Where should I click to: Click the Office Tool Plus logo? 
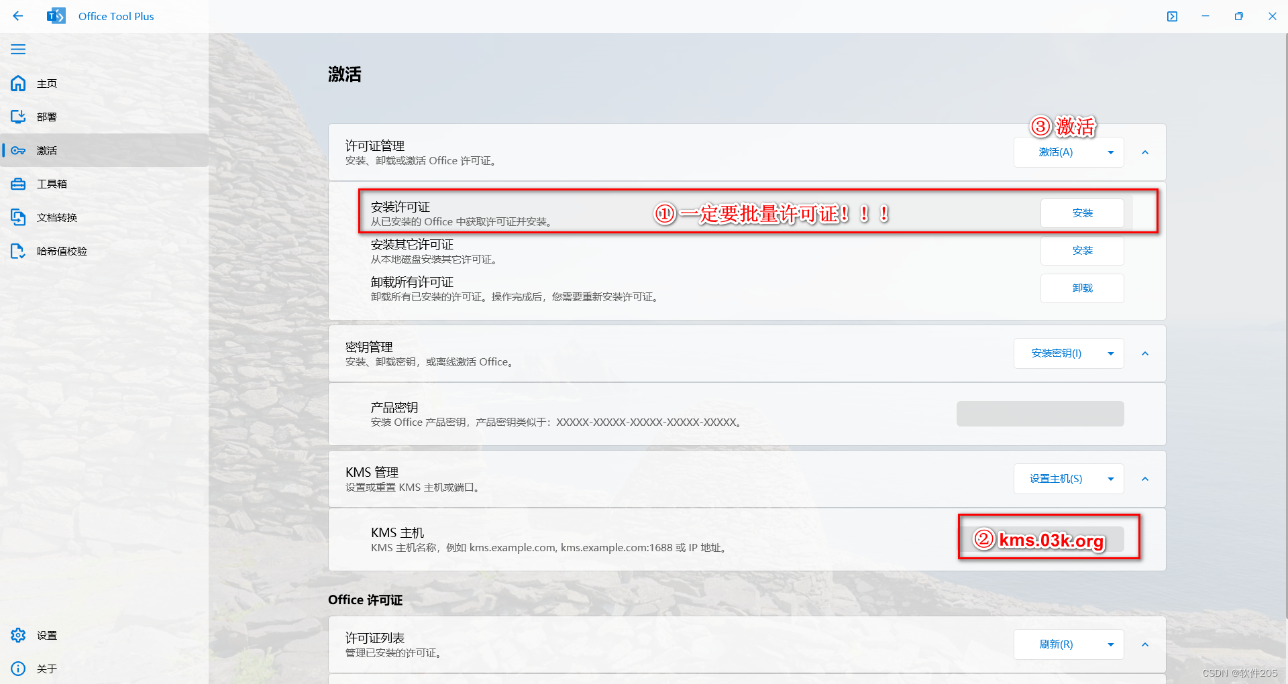[x=56, y=15]
